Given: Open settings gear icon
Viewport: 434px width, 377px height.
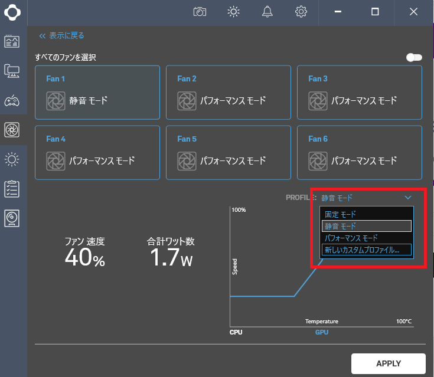Looking at the screenshot, I should [x=301, y=12].
